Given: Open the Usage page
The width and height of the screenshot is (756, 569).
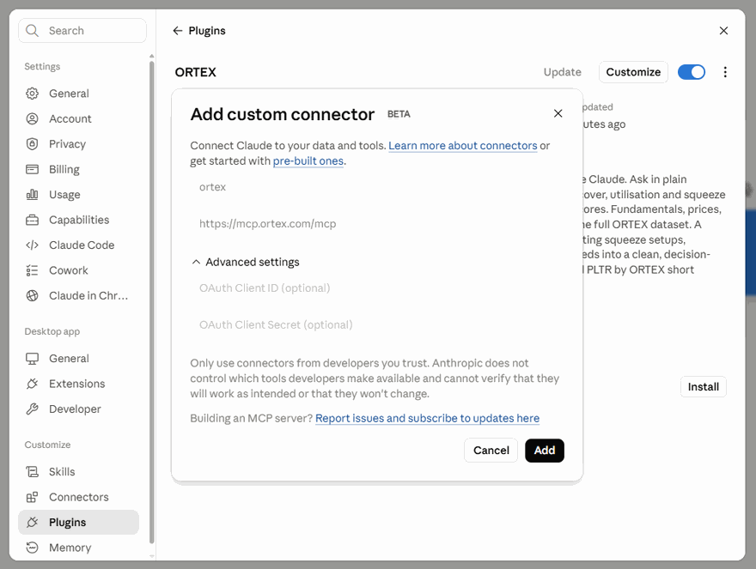Looking at the screenshot, I should click(78, 194).
